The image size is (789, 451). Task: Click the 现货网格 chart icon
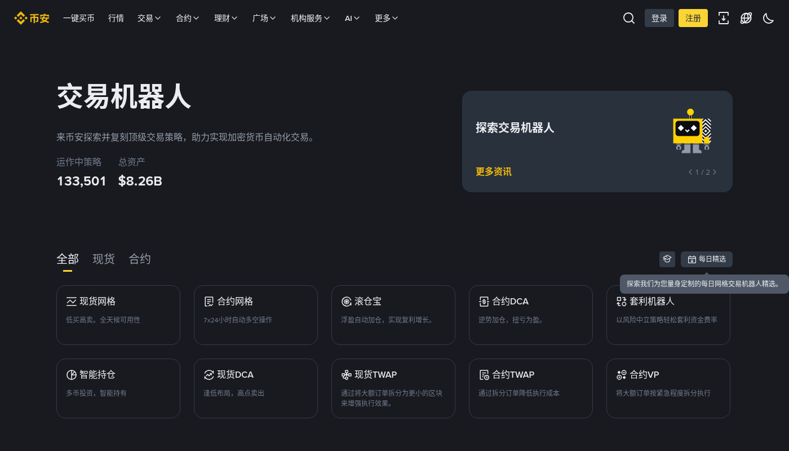(x=72, y=302)
